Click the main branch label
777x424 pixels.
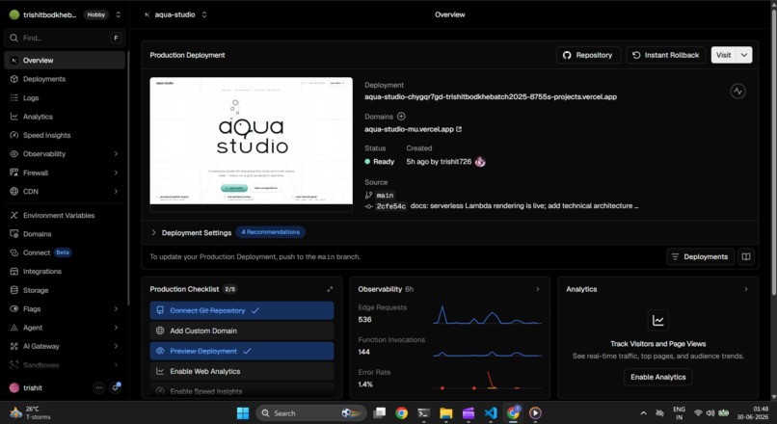385,196
